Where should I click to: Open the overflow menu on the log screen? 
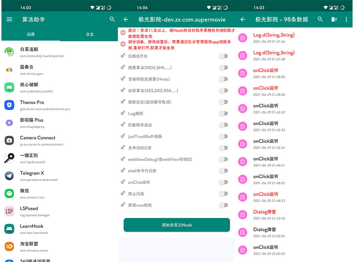pyautogui.click(x=347, y=19)
